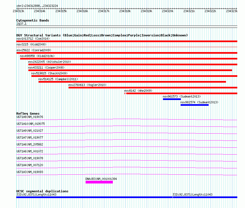Click the left %ID:92.8371|Length:11043 label
This screenshot has height=208, width=245.
(x=36, y=195)
